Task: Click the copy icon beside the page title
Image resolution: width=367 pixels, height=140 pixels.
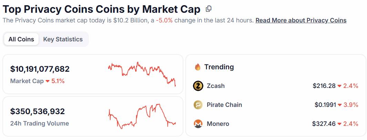Action: pos(208,9)
